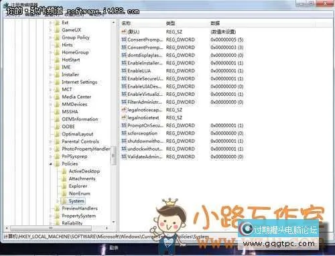Click the icon beside the (默认) default value

click(124, 31)
